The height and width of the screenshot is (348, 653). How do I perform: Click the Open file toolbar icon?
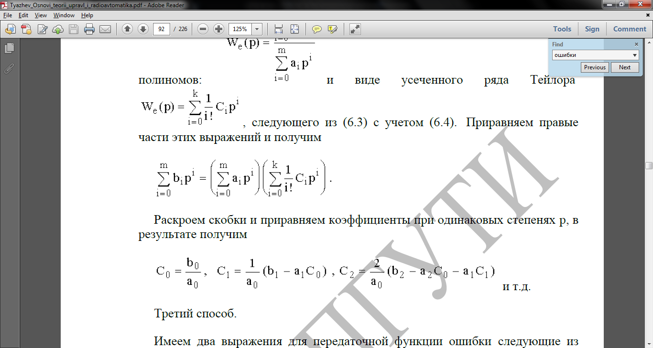tap(10, 29)
